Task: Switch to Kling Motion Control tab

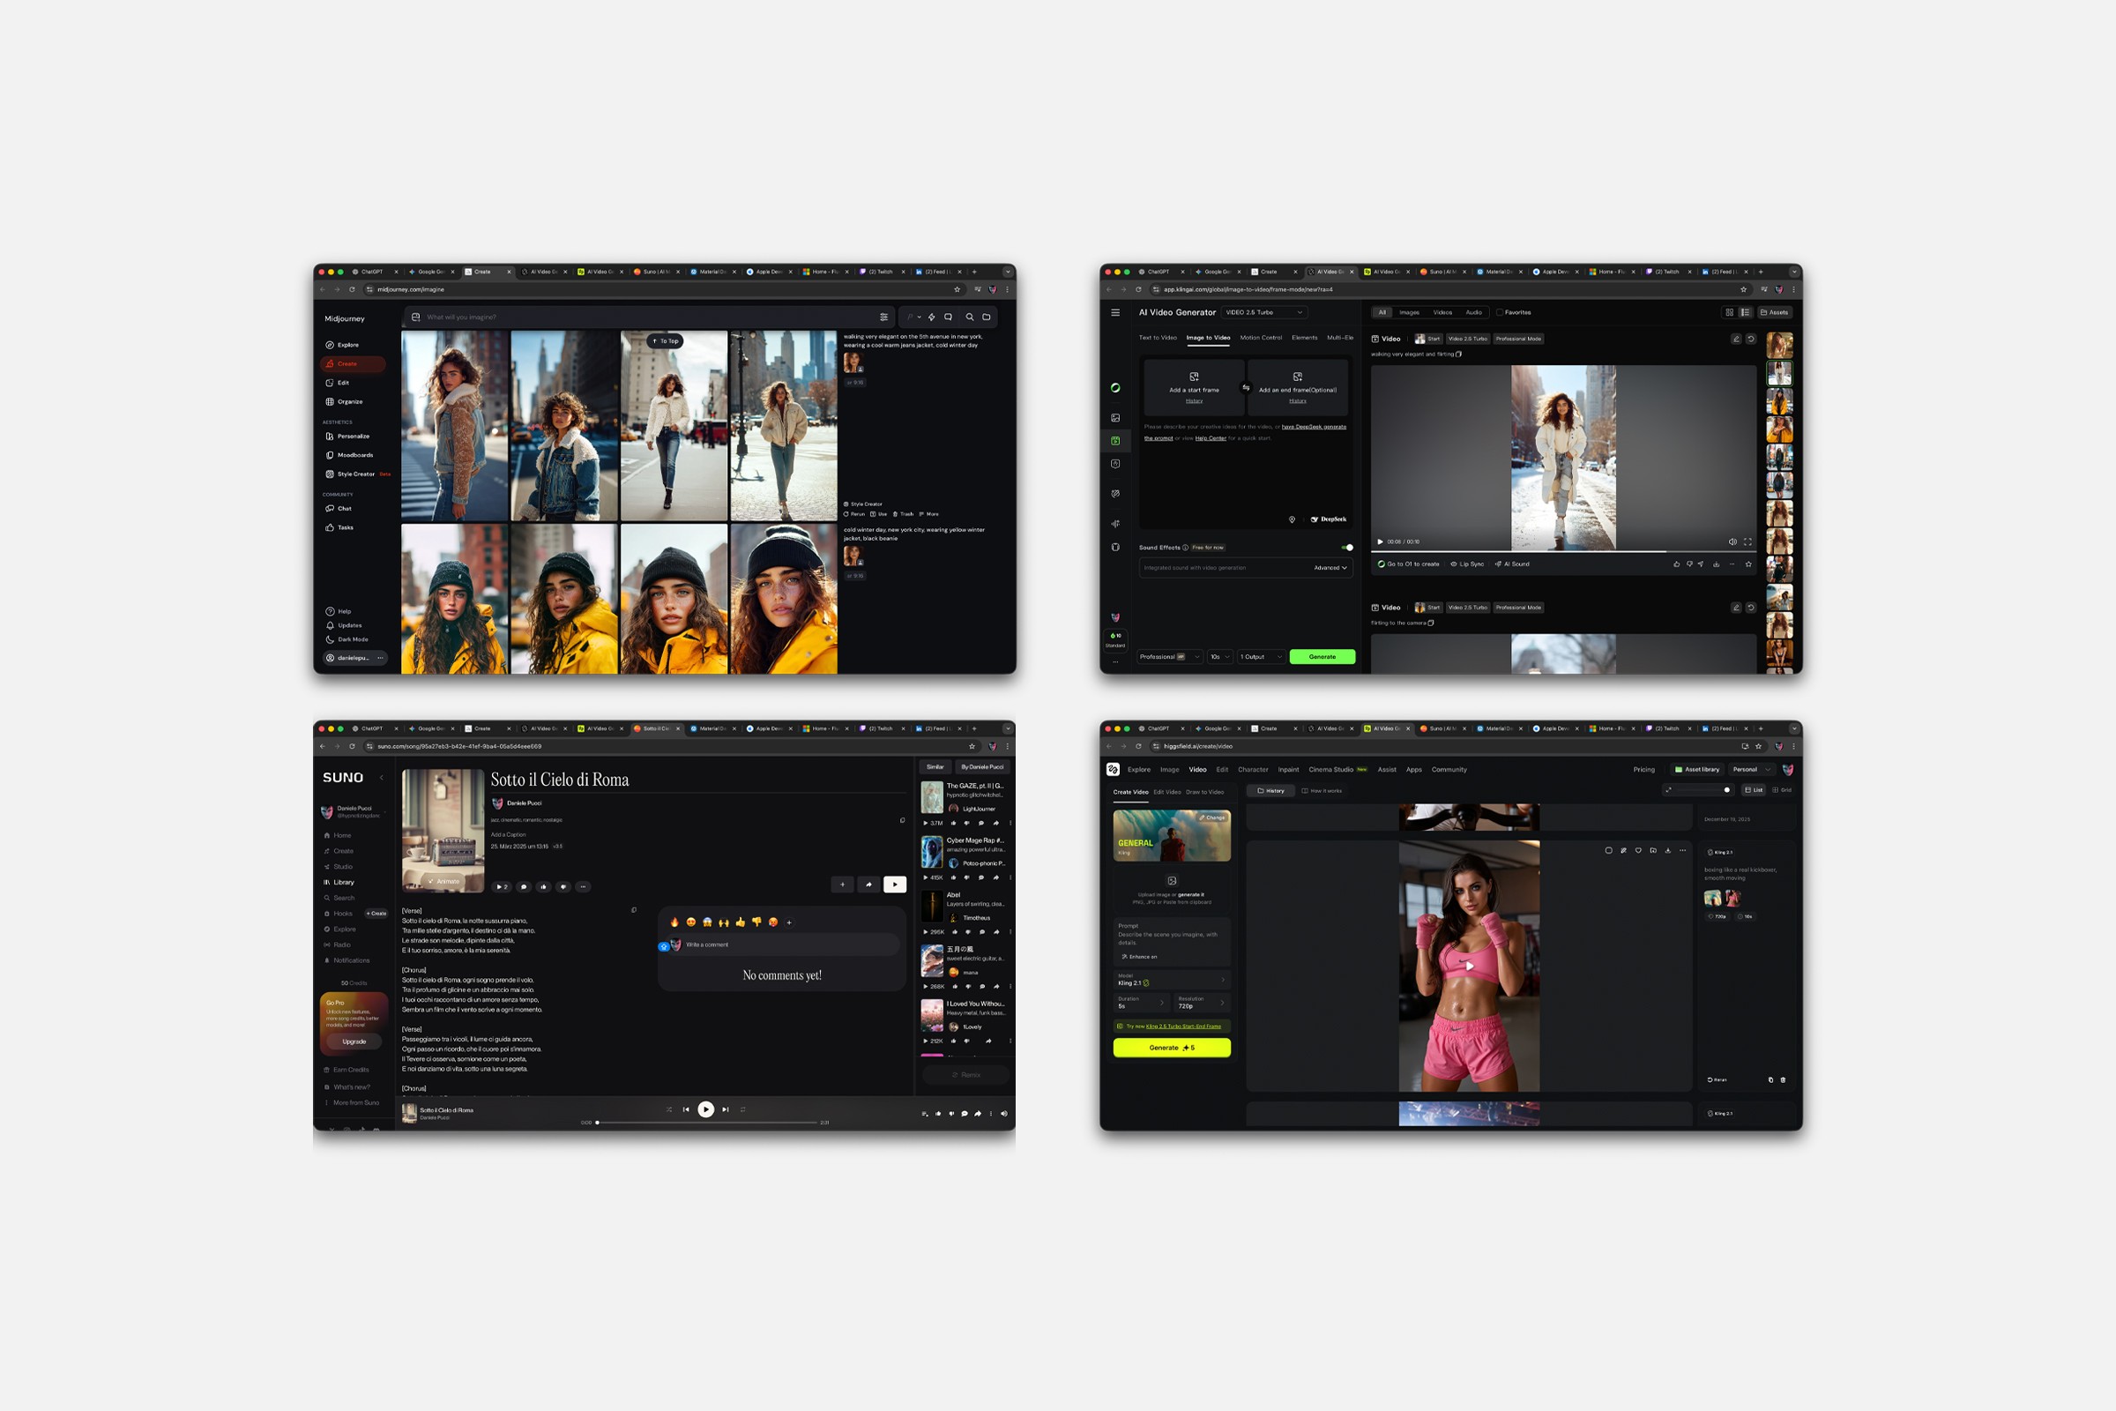Action: (x=1261, y=338)
